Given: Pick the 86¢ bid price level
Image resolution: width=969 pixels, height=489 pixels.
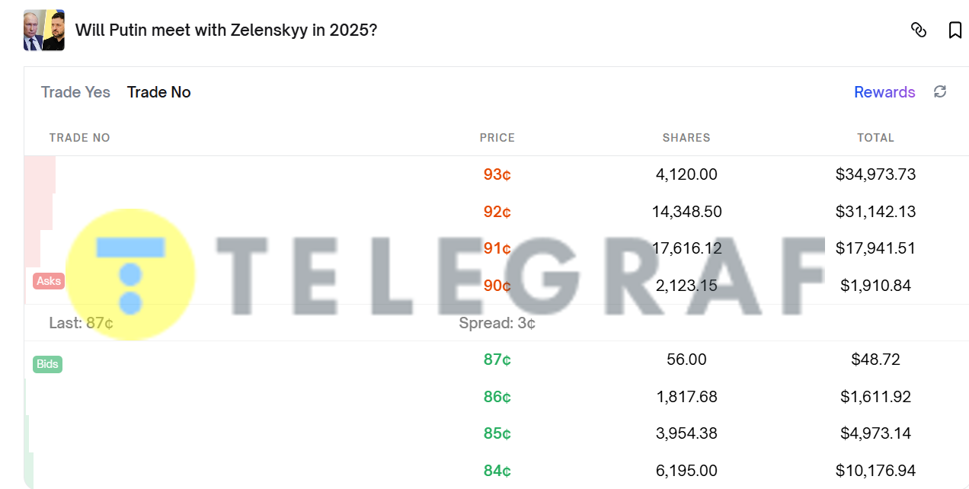Looking at the screenshot, I should 497,397.
